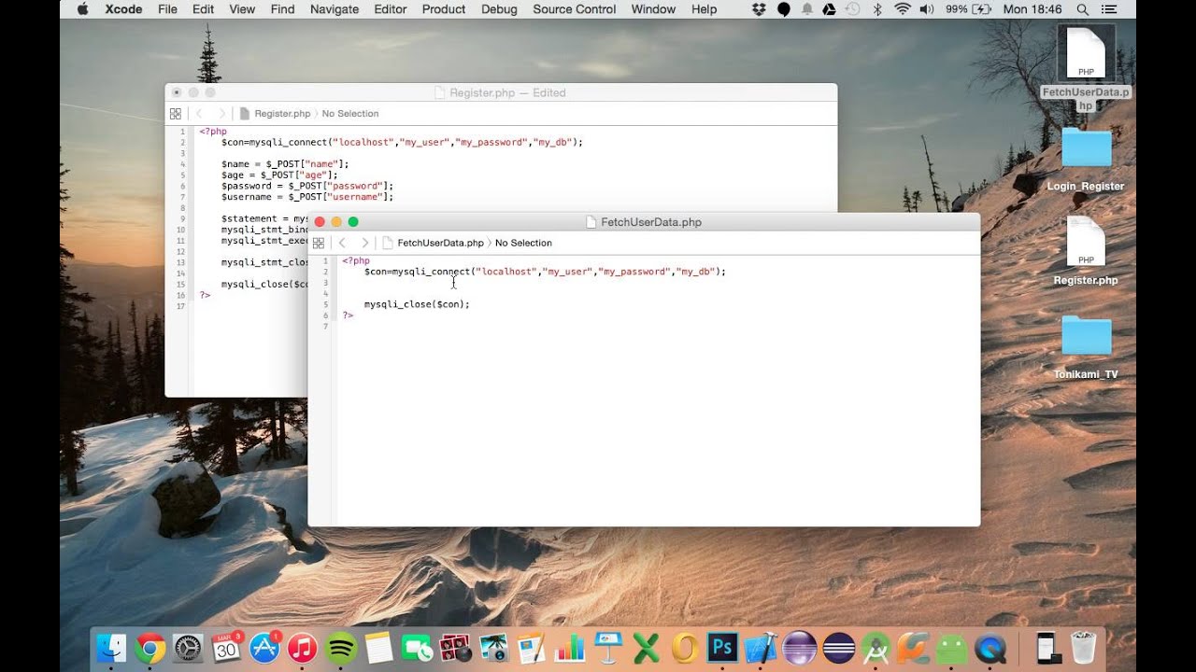Open the Window menu

(x=653, y=9)
